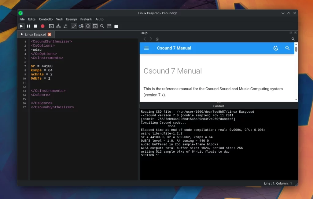Click the Console panel title
Screen dimensions: 313x199
pyautogui.click(x=219, y=106)
